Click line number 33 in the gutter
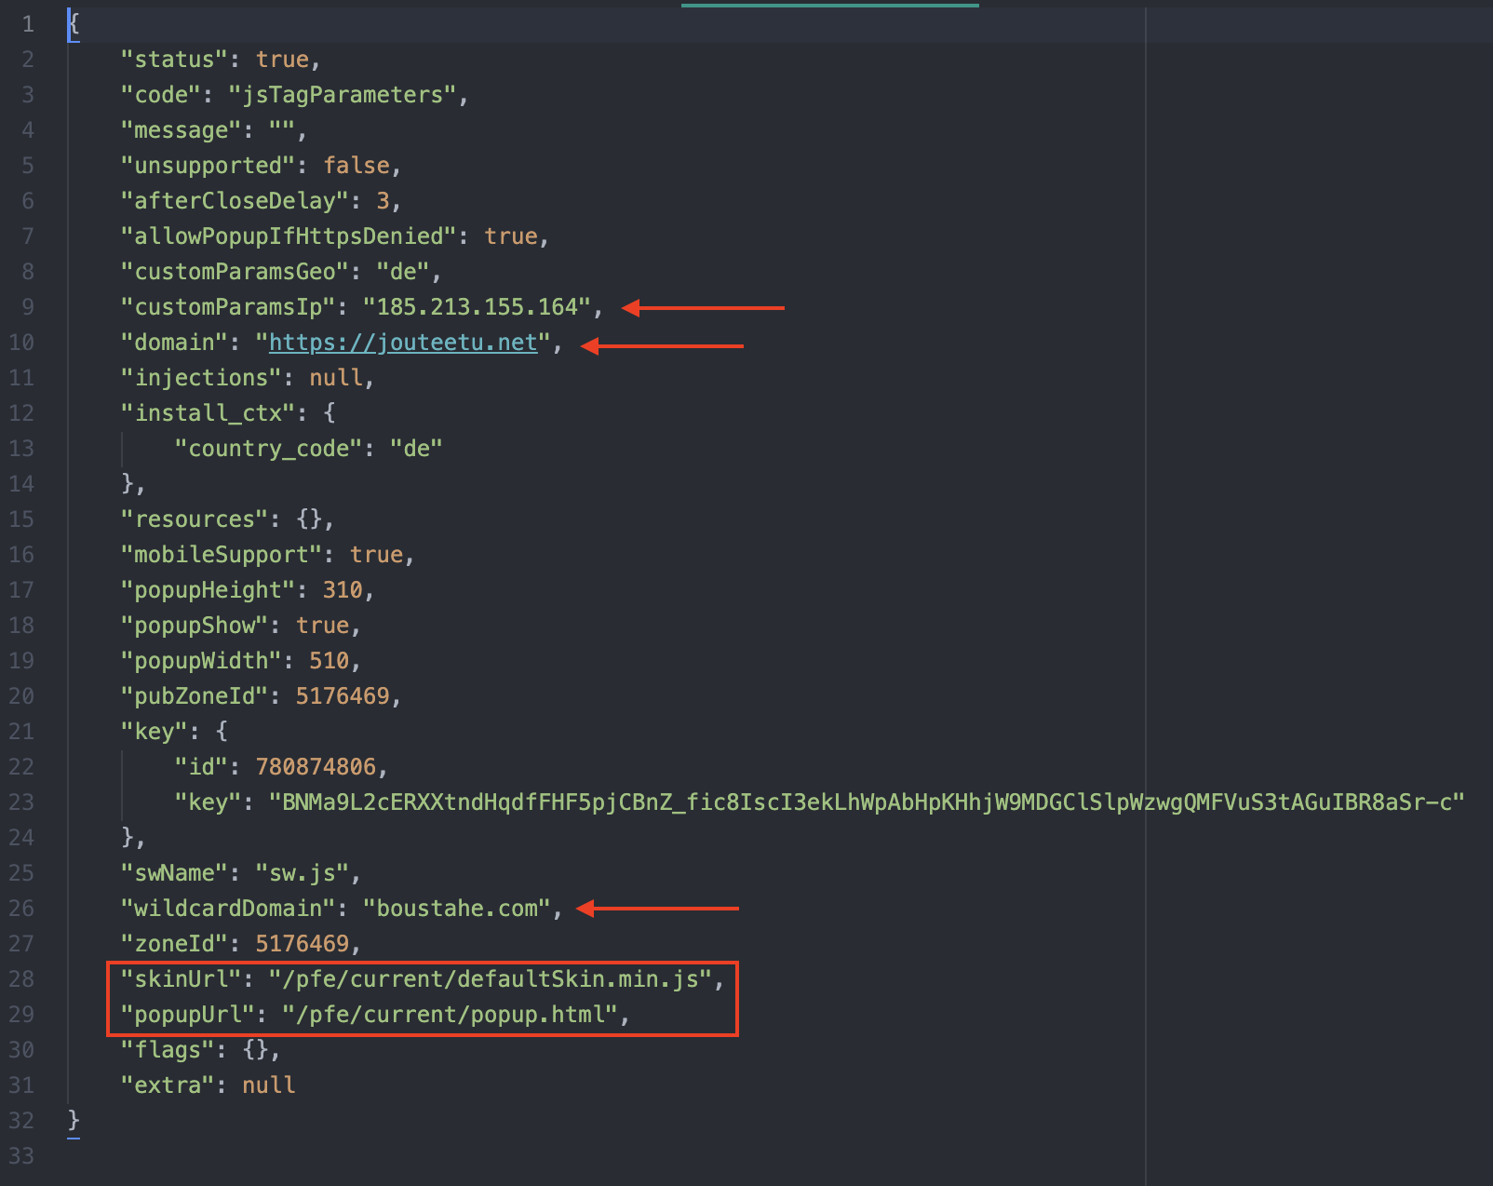 click(21, 1156)
